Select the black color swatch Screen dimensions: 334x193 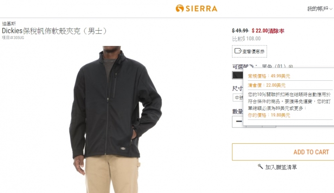238,75
